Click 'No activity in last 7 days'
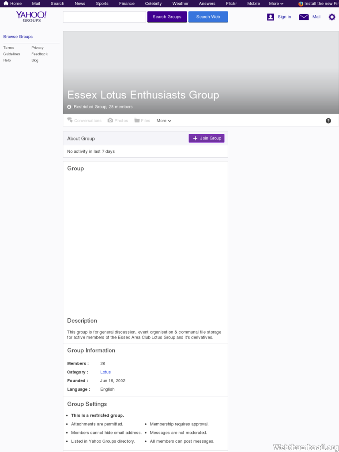This screenshot has height=452, width=339. 91,152
